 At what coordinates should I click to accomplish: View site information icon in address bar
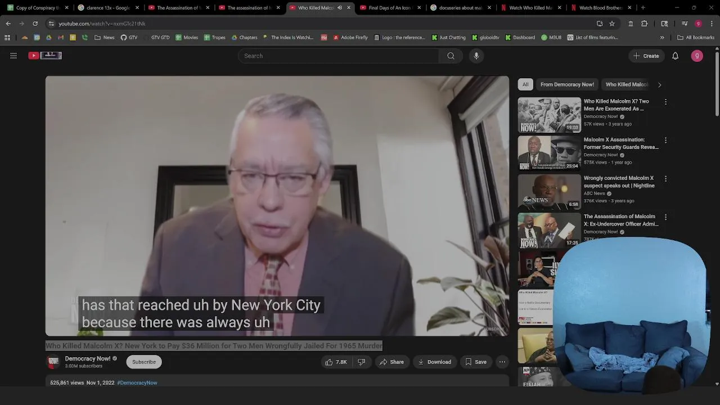(51, 24)
